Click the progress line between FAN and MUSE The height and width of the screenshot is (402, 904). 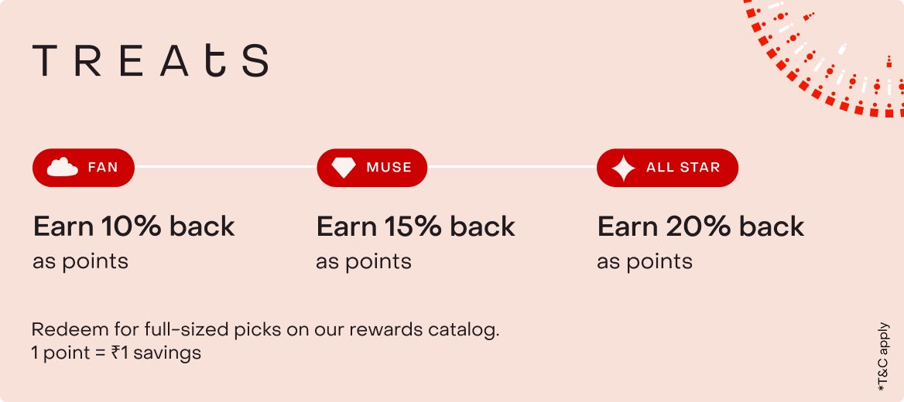tap(225, 167)
